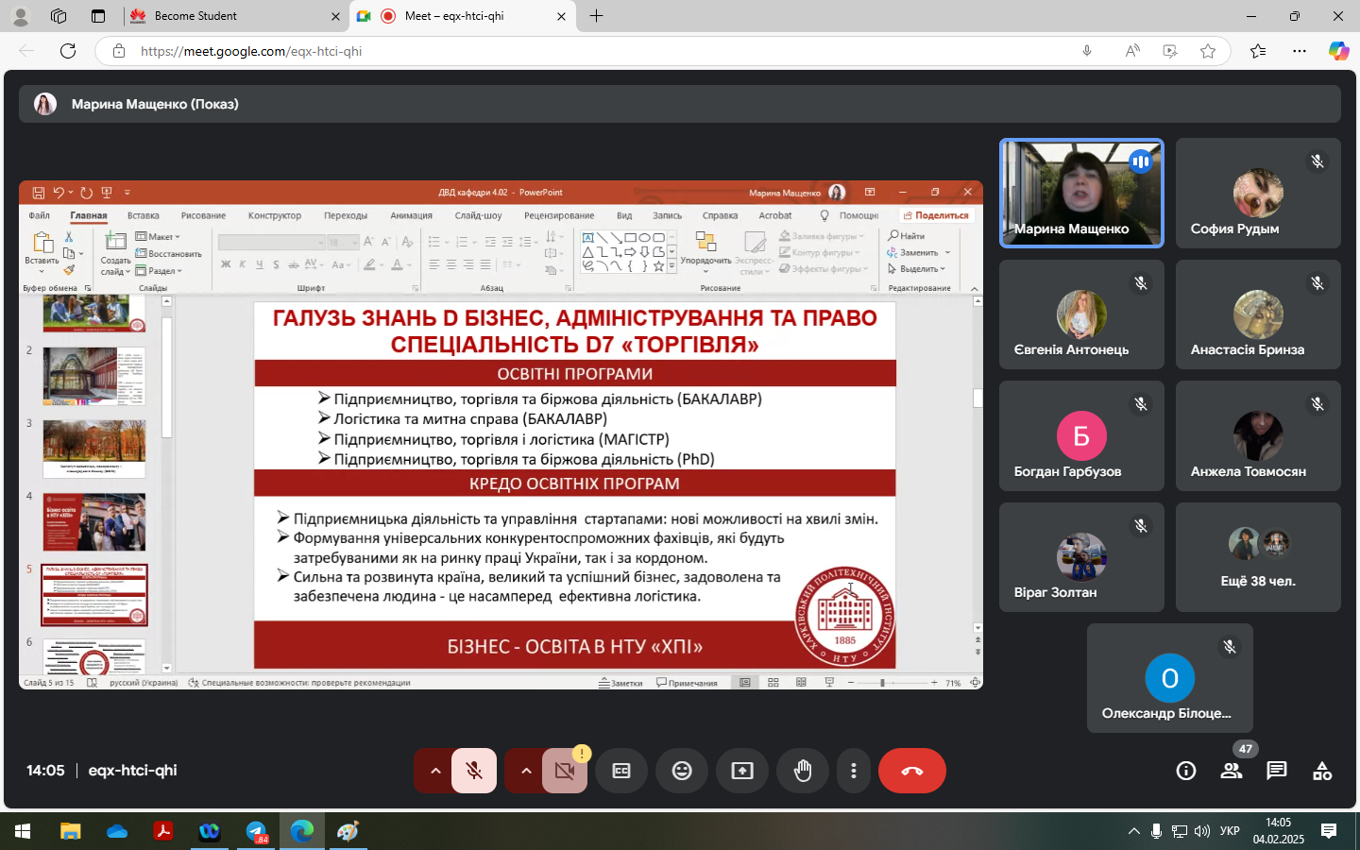Open audio settings chevron next to microphone
1360x850 pixels.
point(435,771)
